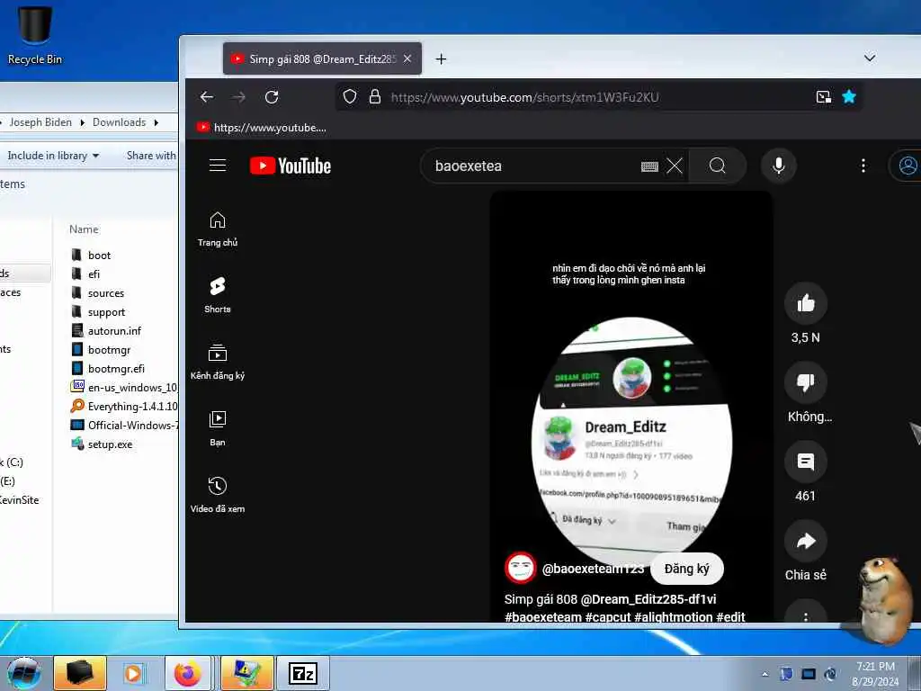Open Trang chủ in sidebar
The height and width of the screenshot is (691, 921).
tap(218, 229)
